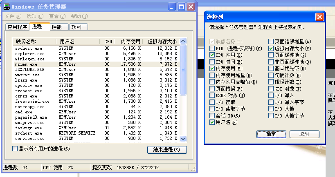The image size is (335, 177).
Task: Click the process list scrollbar thumb
Action: click(183, 70)
